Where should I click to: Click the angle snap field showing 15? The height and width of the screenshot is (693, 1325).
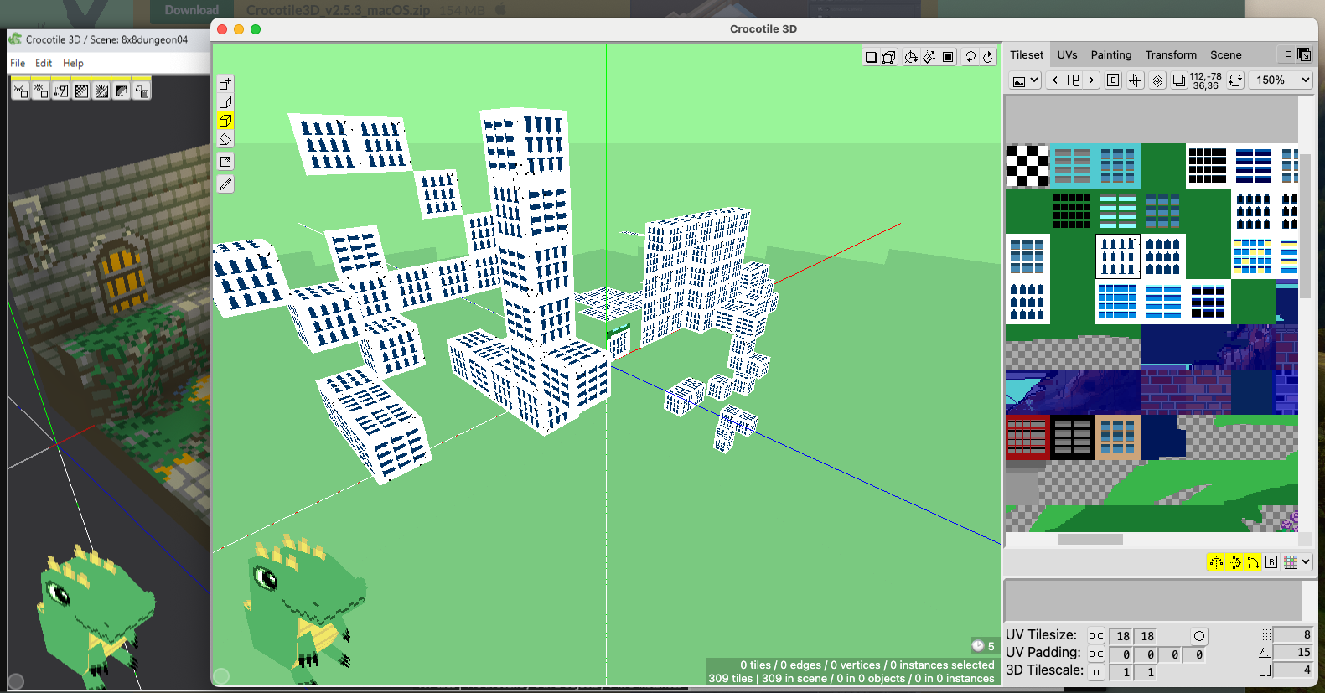tap(1293, 652)
